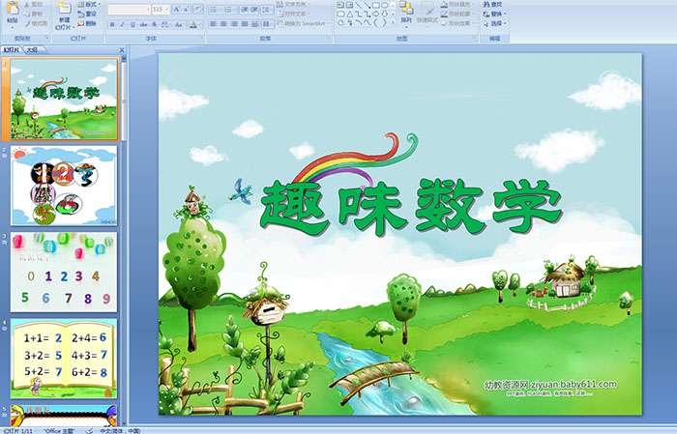
Task: Switch to the Outline (大纲) tab
Action: [34, 48]
